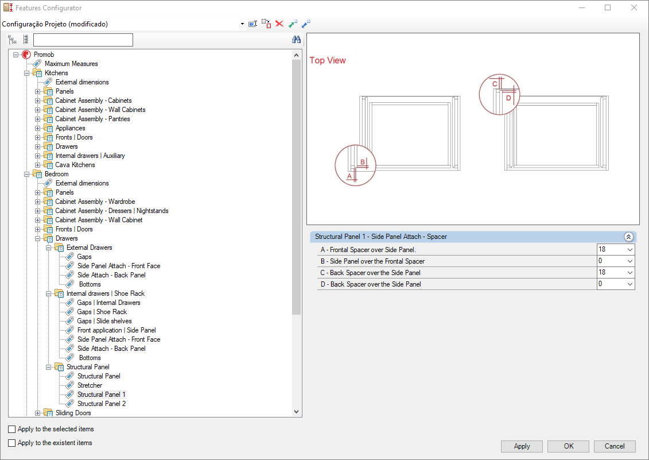
Task: Click the Cava Kitchens folder icon
Action: coord(48,165)
